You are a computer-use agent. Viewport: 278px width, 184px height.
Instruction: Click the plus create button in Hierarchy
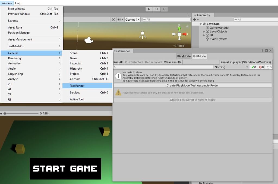tap(195, 20)
